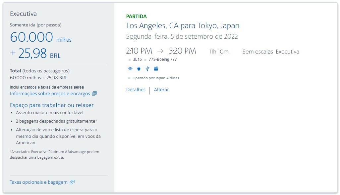
Task: Open Taxas opcionais e bagagem link
Action: (x=38, y=182)
